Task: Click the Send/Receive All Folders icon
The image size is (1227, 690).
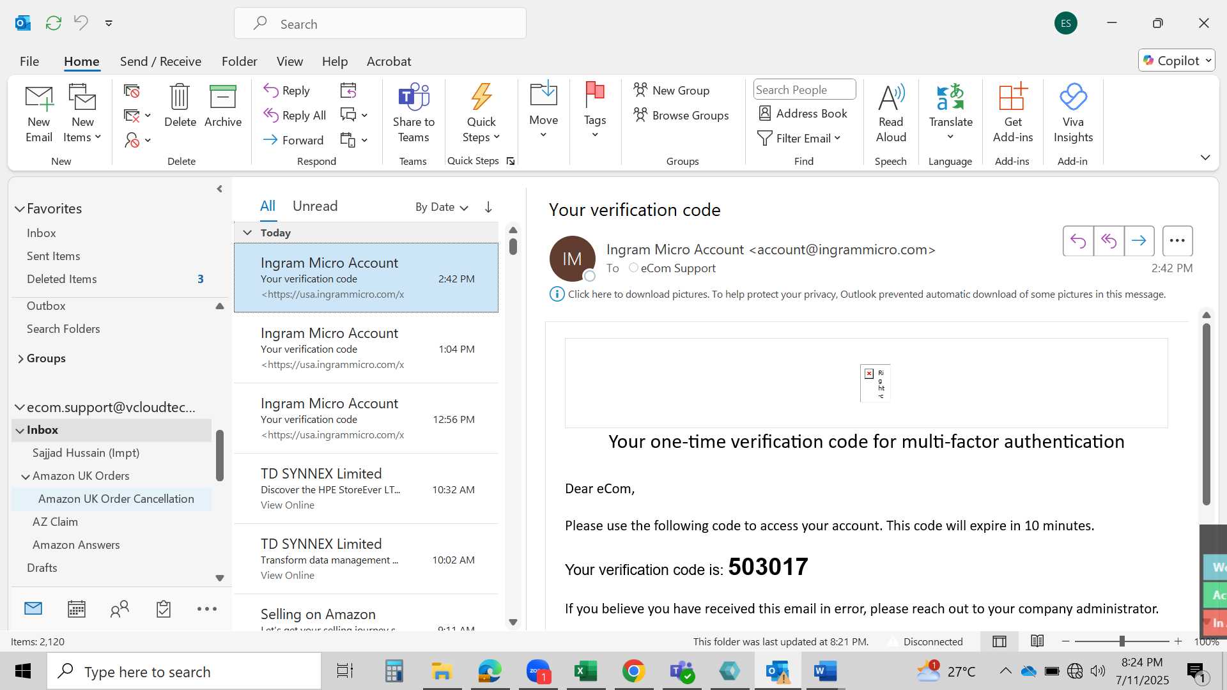Action: 54,24
